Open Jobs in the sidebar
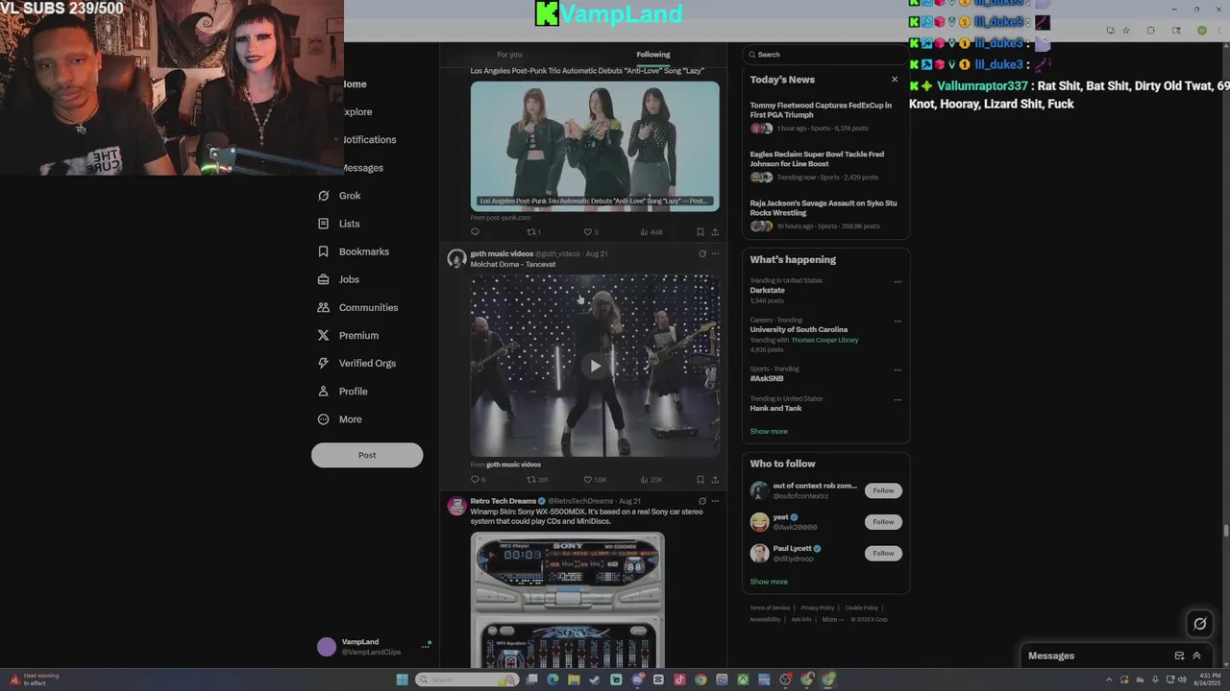The image size is (1230, 691). pos(338,279)
